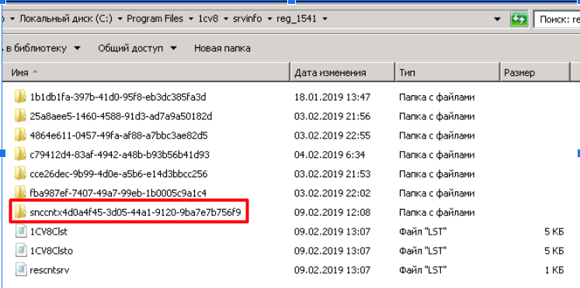Viewport: 580px width, 288px height.
Task: Select folder icon of 25a8aee5-1460-4588-91d3-ad7a9a50182d
Action: coord(20,117)
